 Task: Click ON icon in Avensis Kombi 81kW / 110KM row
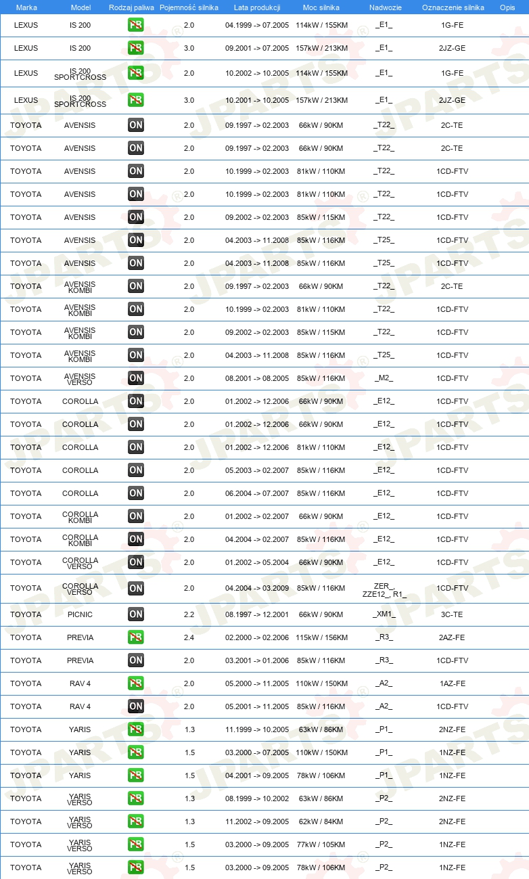pos(136,309)
